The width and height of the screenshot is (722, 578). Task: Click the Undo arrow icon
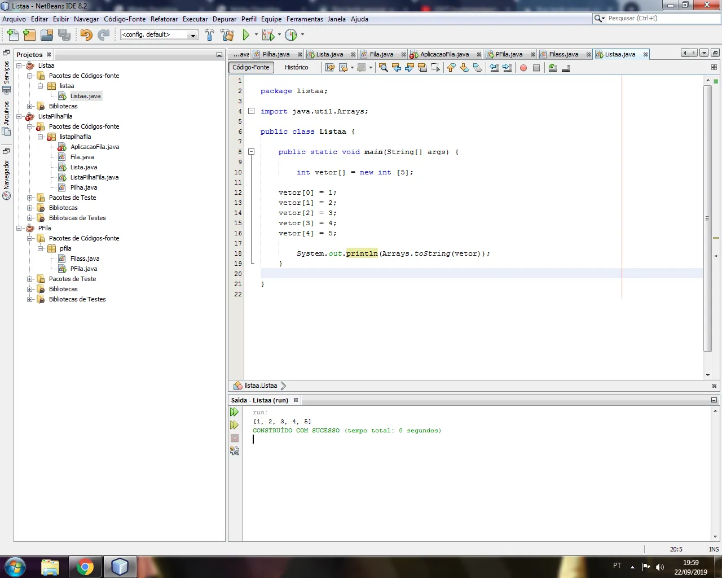86,35
